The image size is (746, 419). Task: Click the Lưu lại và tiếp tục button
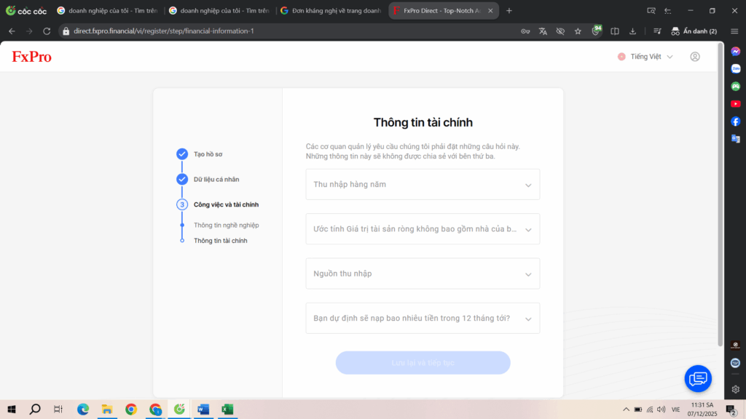(x=423, y=363)
